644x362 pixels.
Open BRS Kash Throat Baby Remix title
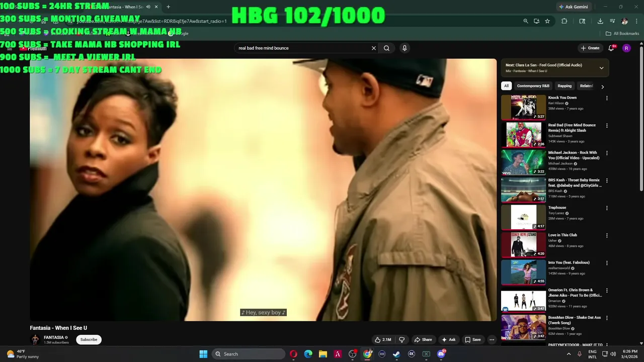575,183
